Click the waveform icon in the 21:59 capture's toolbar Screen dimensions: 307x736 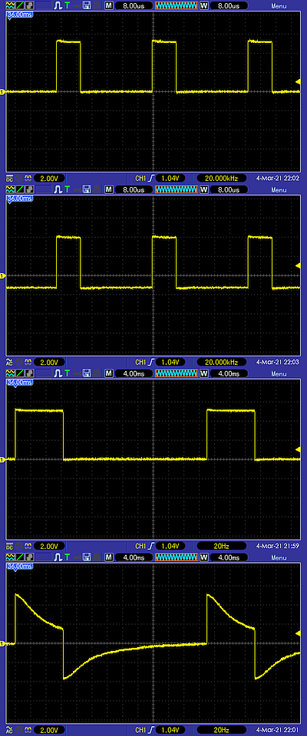click(9, 373)
